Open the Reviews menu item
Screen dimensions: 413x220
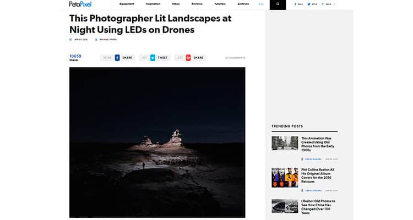point(197,4)
